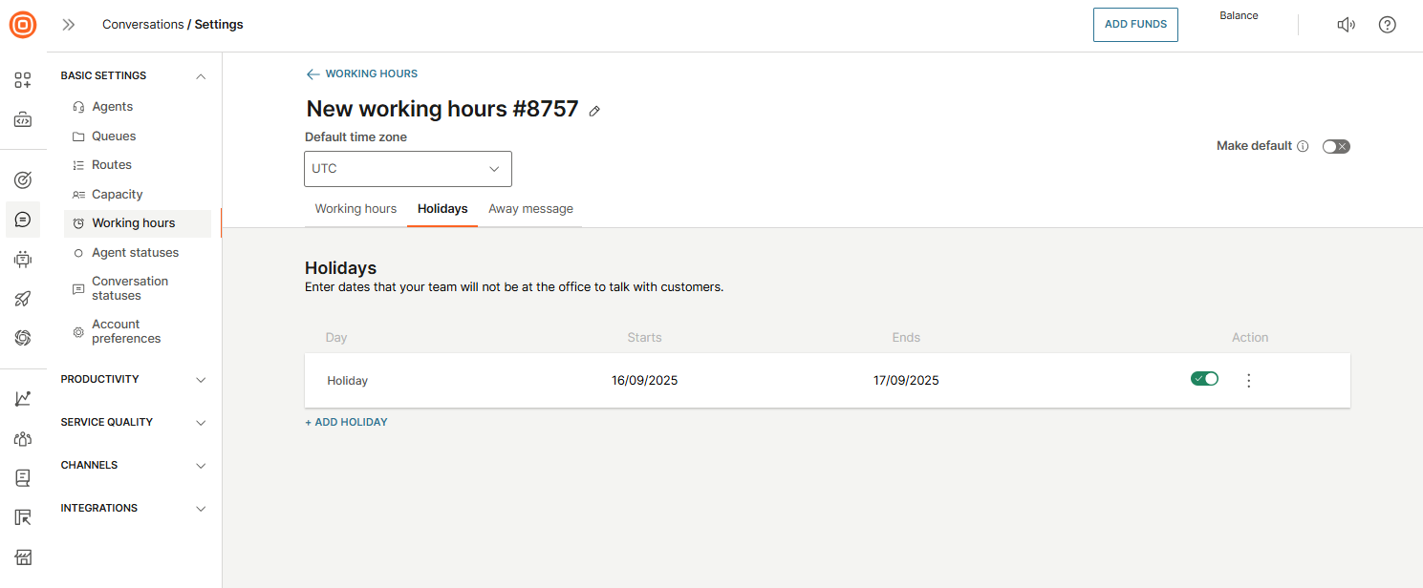This screenshot has height=588, width=1423.
Task: Click the Add Funds button
Action: (x=1135, y=25)
